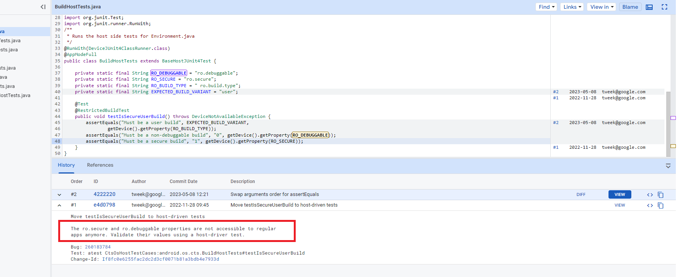The image size is (677, 277).
Task: Toggle the Blame view off
Action: click(x=630, y=7)
